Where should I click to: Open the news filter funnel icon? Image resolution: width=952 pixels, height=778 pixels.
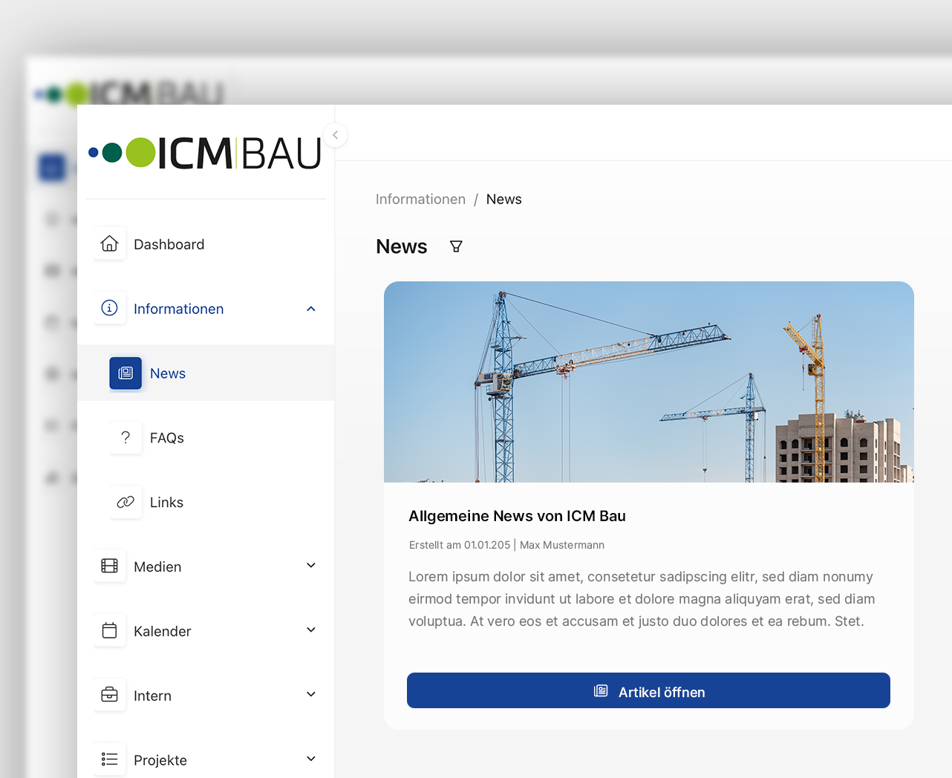[x=456, y=246]
